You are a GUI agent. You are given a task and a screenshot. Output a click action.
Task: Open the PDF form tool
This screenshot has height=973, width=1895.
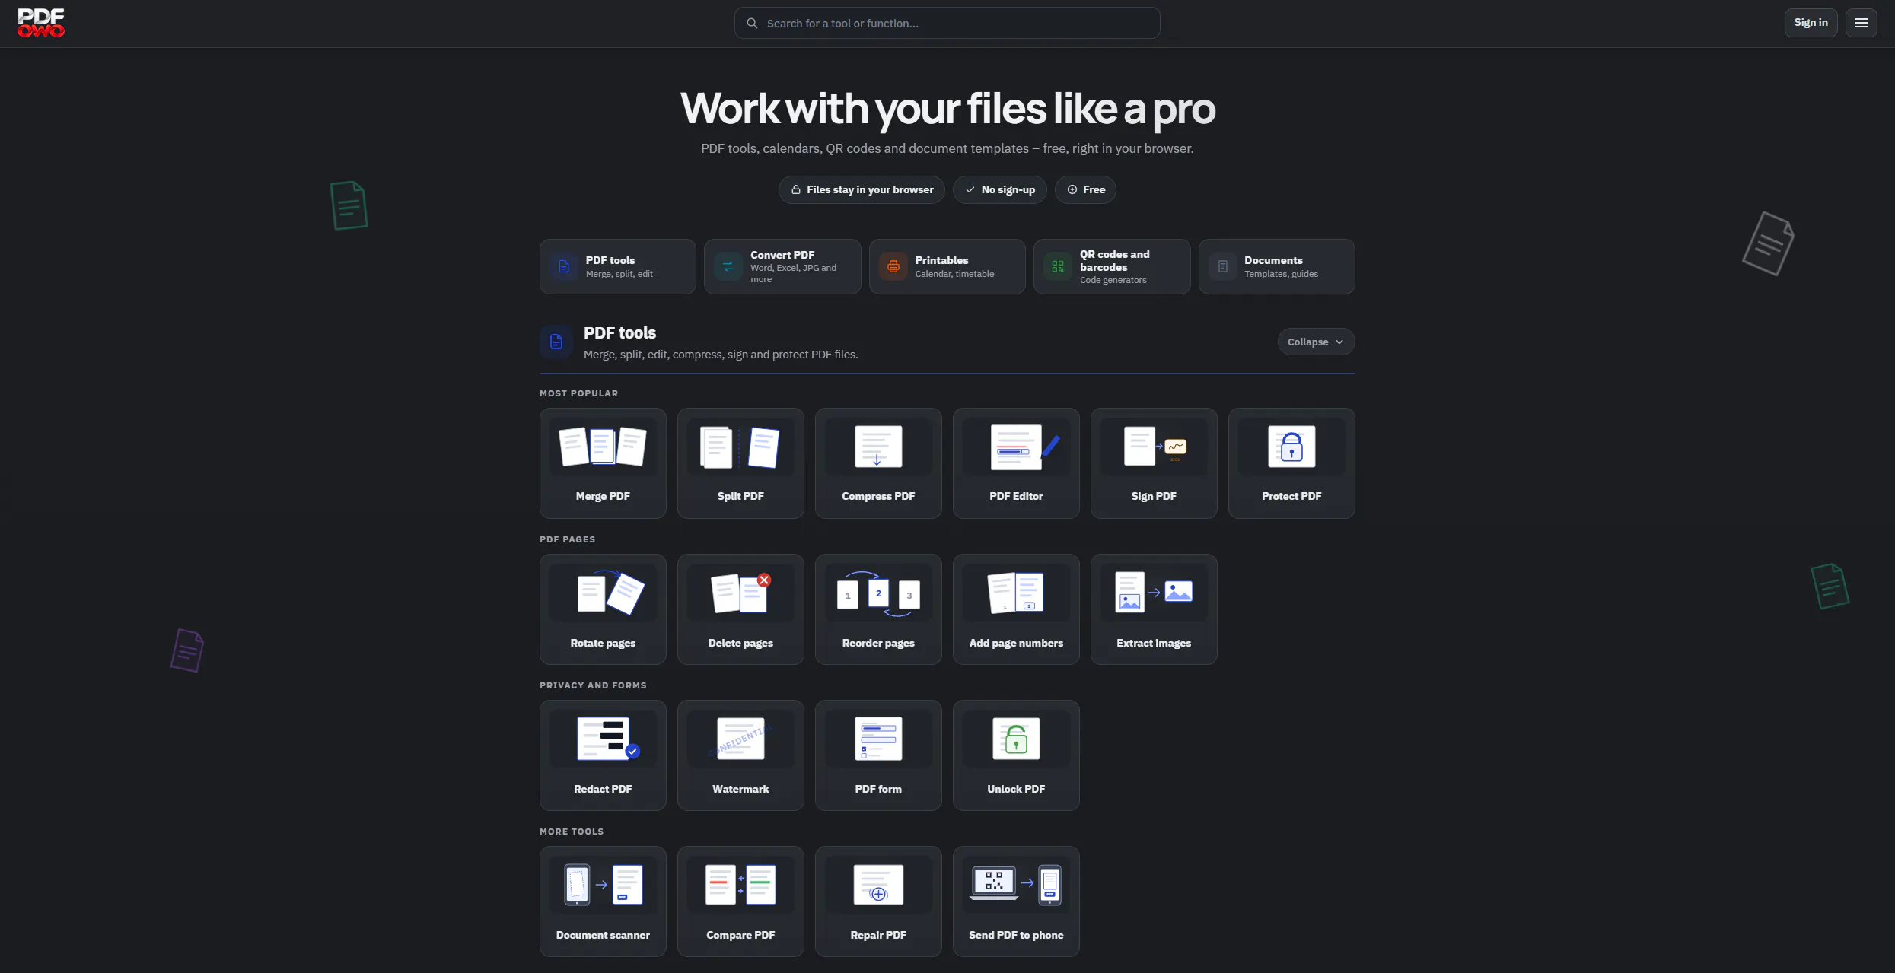click(878, 755)
